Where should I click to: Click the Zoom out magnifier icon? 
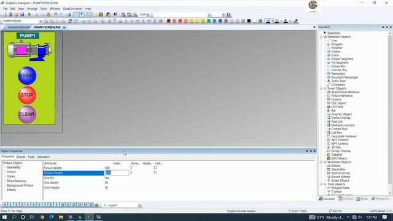pos(129,15)
